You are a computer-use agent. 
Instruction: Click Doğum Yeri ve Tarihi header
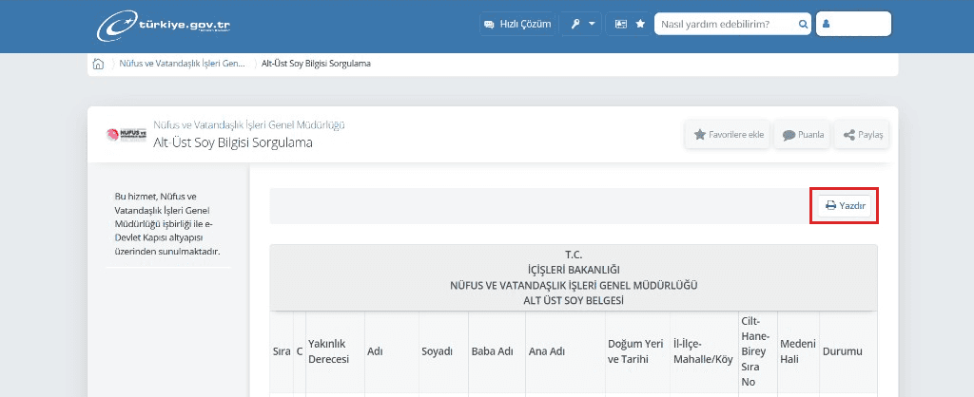point(637,351)
